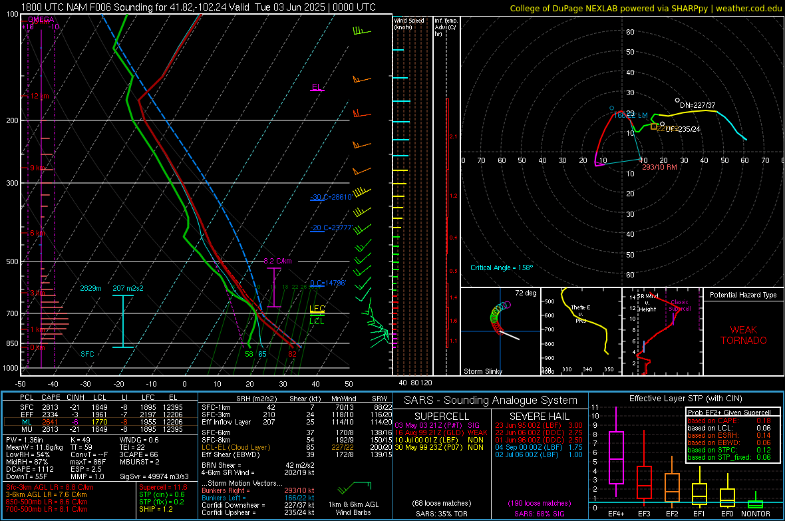Viewport: 785px width, 521px height.
Task: Click the WEAK TORNADO hazard text
Action: pos(744,335)
